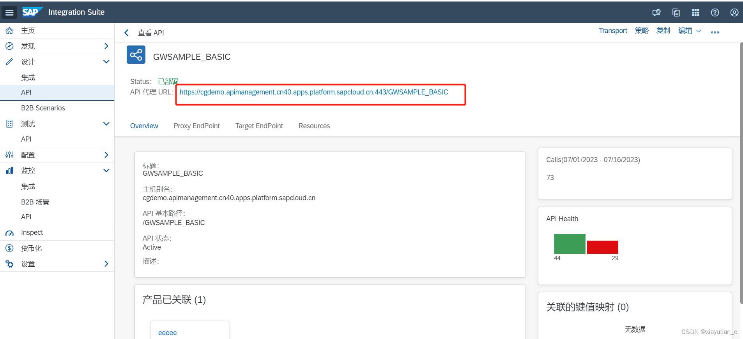Click the gears icon for 设置
This screenshot has width=743, height=339.
tap(9, 264)
